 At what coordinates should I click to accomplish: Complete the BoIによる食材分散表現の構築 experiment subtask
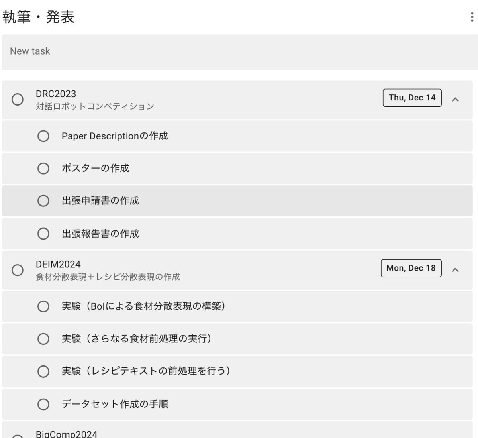(43, 306)
